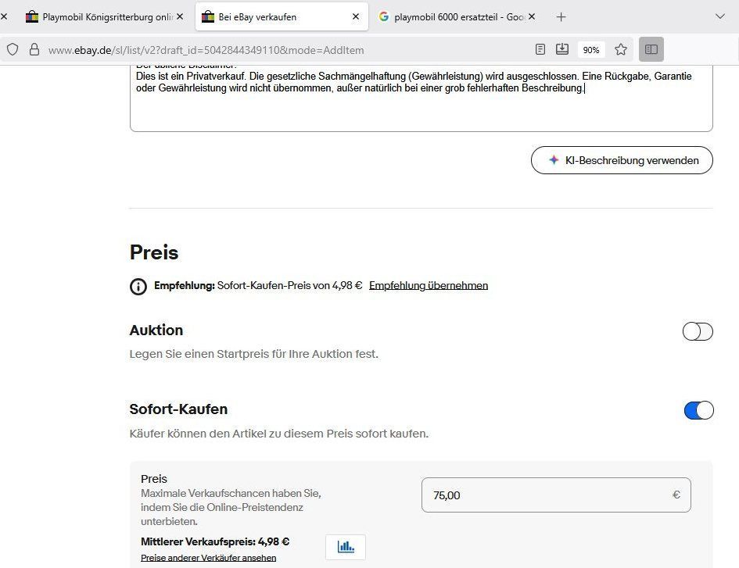Open the price trend chart icon
This screenshot has width=739, height=568.
coord(346,547)
